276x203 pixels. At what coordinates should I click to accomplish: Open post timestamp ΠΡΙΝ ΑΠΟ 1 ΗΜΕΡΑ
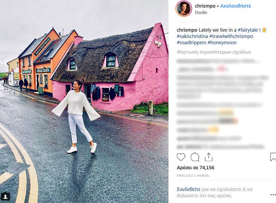tap(193, 176)
